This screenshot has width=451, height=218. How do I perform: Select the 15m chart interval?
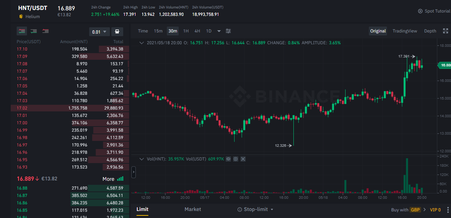tap(158, 31)
